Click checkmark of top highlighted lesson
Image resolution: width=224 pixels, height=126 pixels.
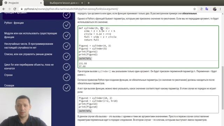point(66,15)
